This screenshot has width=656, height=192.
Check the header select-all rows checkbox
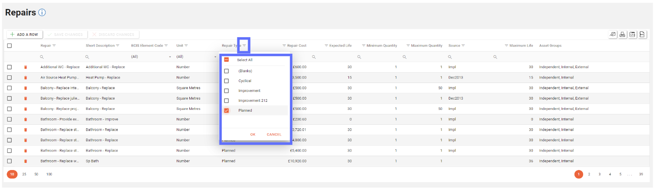(9, 46)
